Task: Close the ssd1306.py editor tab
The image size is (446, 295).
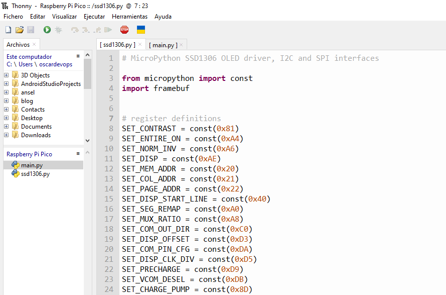Action: tap(140, 44)
